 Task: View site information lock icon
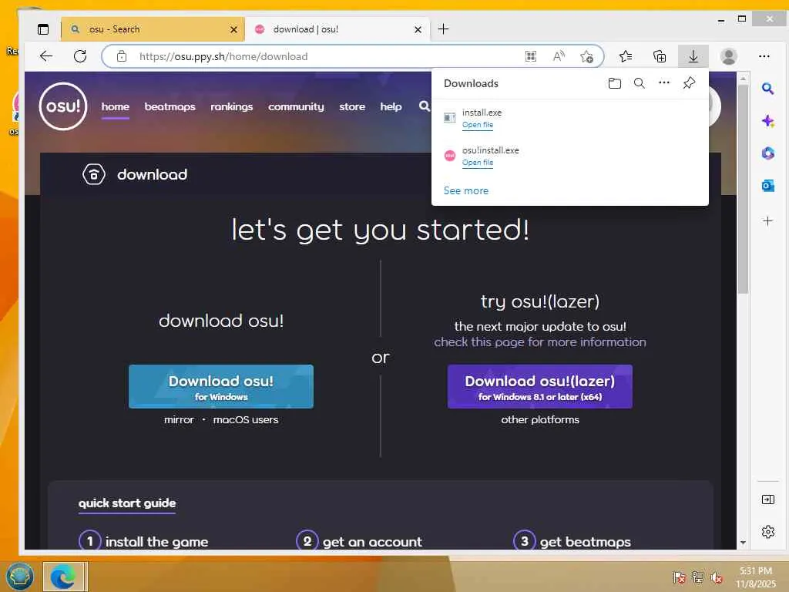[x=122, y=56]
